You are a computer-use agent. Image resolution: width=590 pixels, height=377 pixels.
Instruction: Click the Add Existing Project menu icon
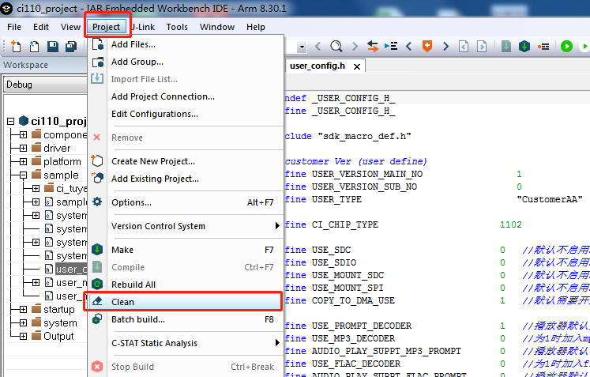point(97,178)
